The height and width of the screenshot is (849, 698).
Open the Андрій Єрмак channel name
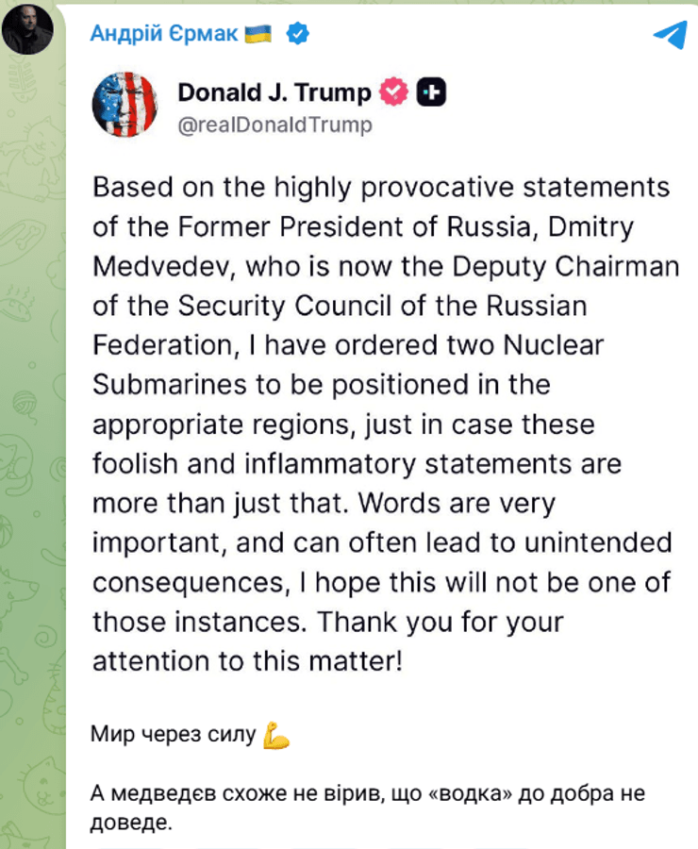tap(163, 34)
